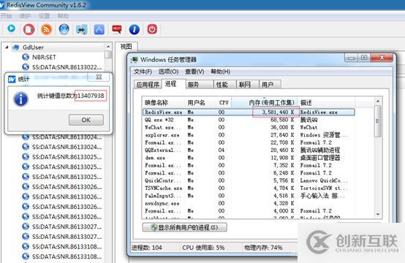Image resolution: width=405 pixels, height=263 pixels.
Task: Open the 查看(V) menu in Task Manager
Action: 194,72
